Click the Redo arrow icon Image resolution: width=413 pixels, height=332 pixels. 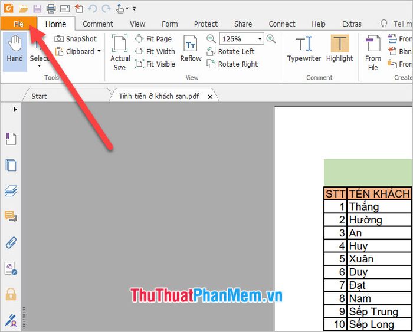click(106, 9)
